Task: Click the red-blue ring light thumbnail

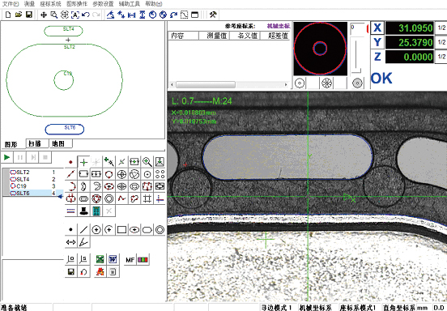Action: click(320, 49)
